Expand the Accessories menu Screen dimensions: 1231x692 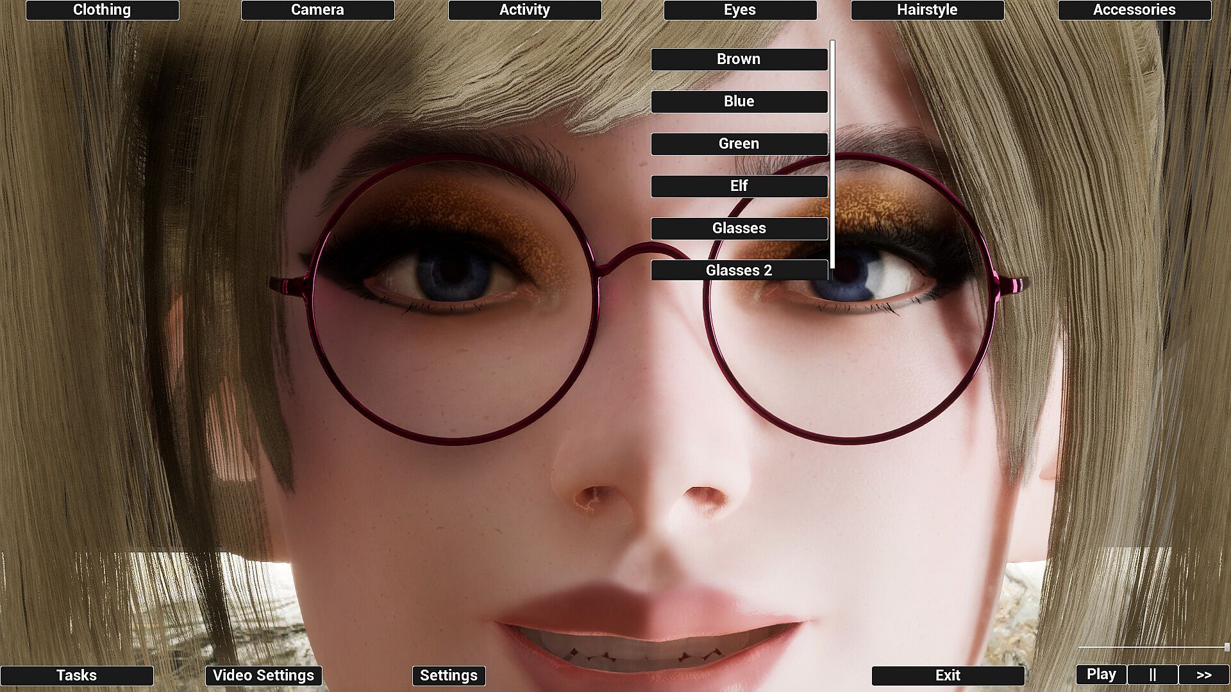[x=1134, y=10]
